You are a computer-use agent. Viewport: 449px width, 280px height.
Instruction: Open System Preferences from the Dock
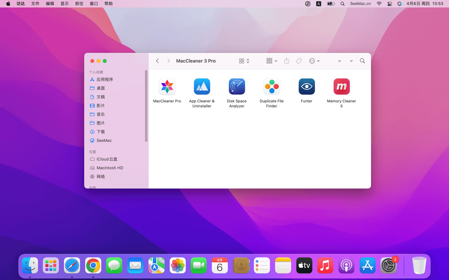click(x=389, y=266)
